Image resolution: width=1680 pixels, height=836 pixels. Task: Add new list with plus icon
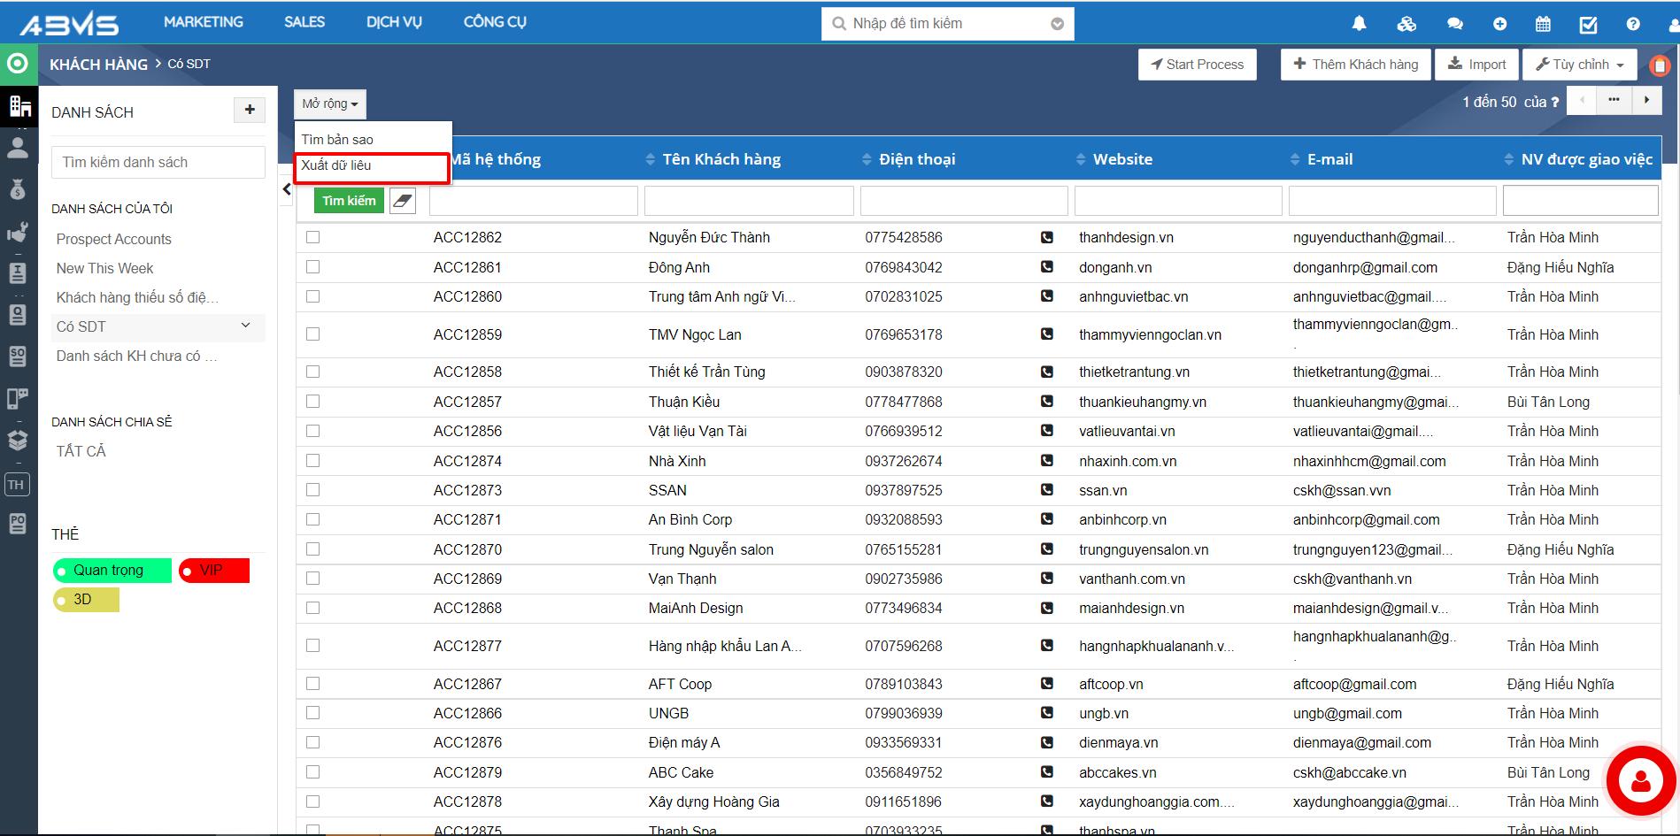point(250,110)
